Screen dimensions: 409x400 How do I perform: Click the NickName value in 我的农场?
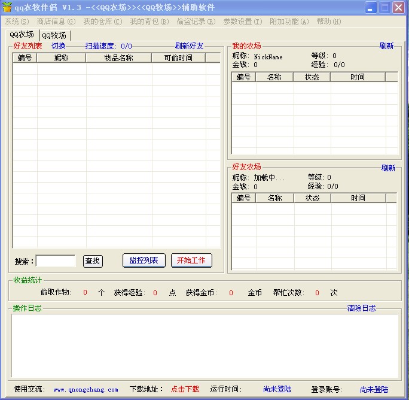coord(268,57)
